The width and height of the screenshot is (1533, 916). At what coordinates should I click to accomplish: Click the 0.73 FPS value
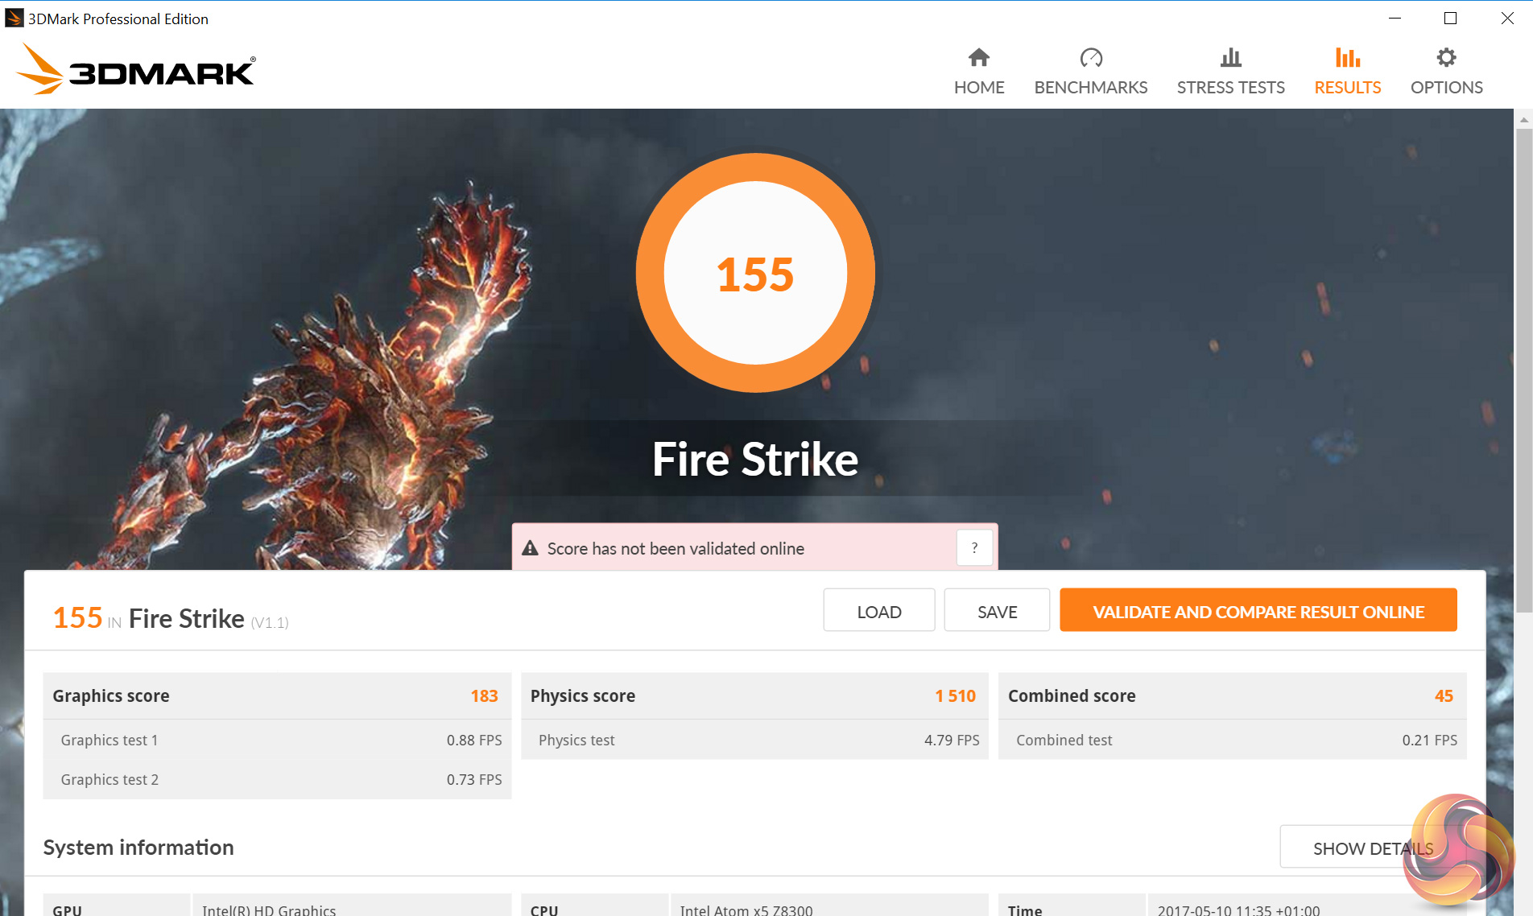474,779
